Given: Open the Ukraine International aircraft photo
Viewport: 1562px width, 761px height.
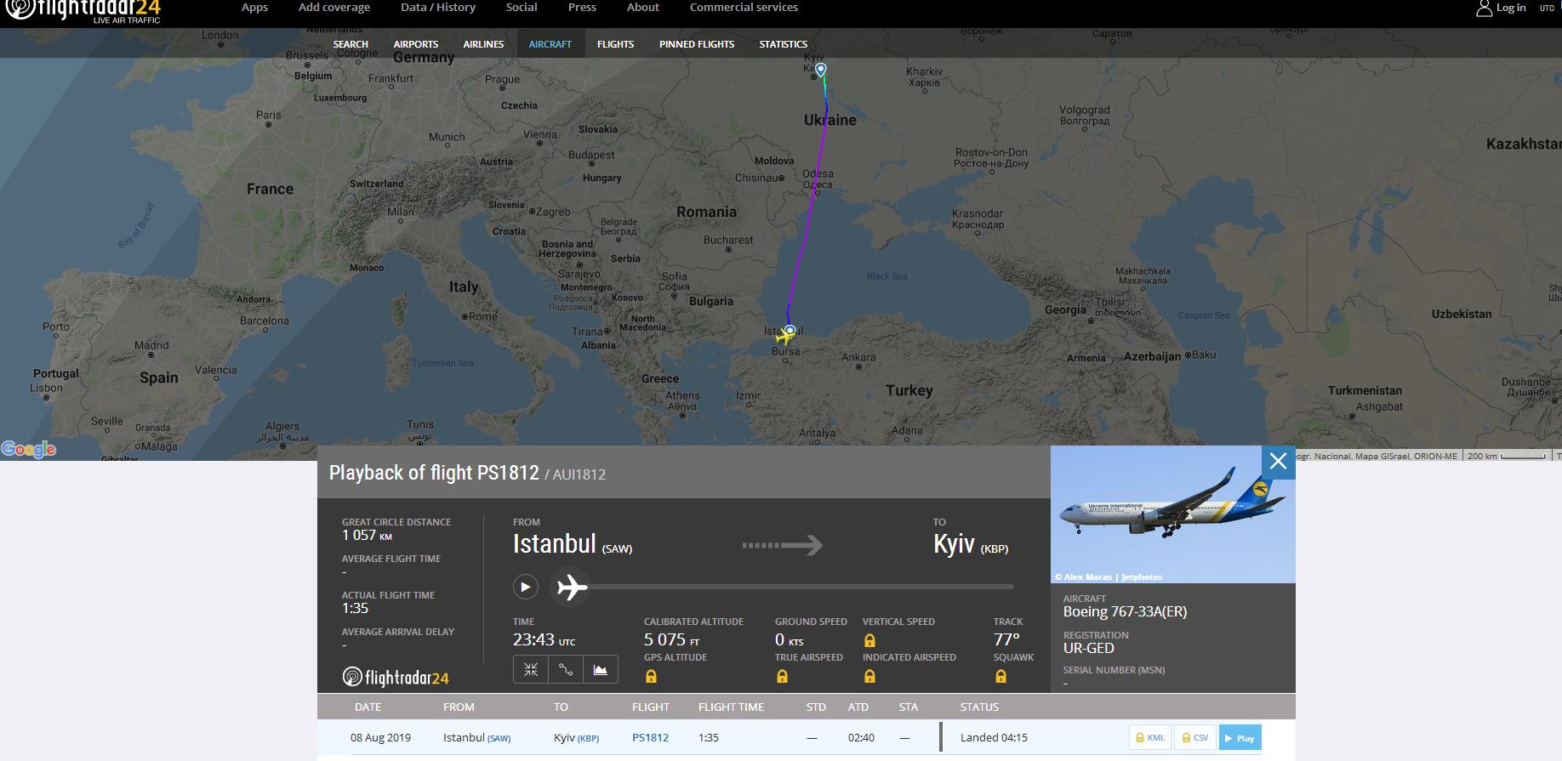Looking at the screenshot, I should click(x=1172, y=514).
